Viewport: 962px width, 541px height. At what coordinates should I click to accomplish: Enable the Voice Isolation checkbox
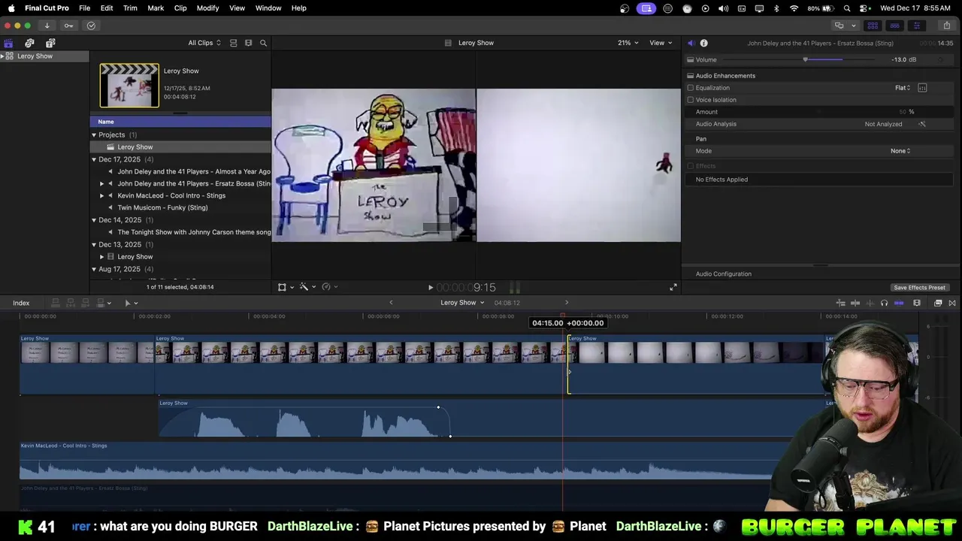[x=690, y=100]
